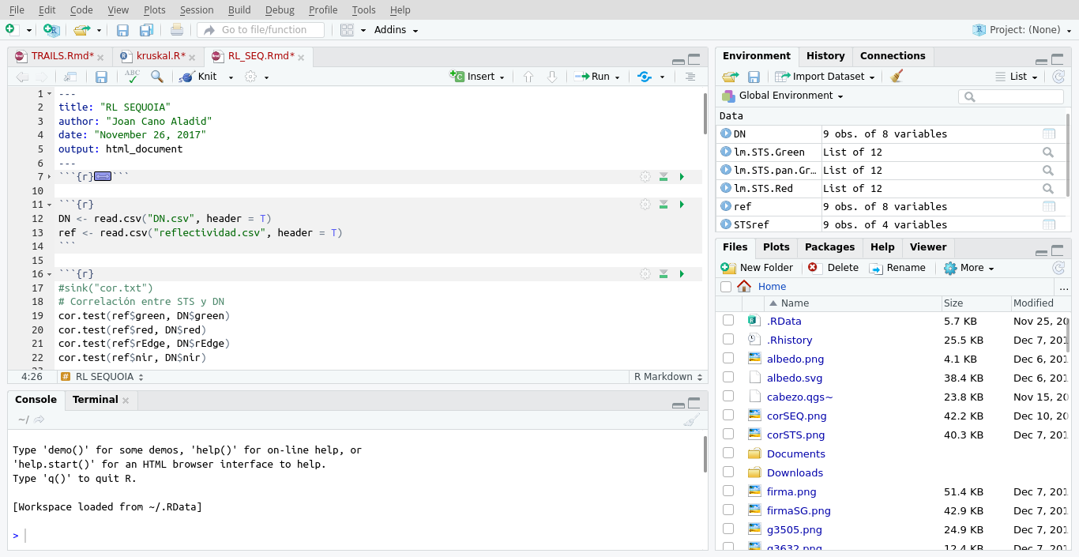This screenshot has width=1079, height=557.
Task: Check the firma.png checkbox
Action: 728,491
